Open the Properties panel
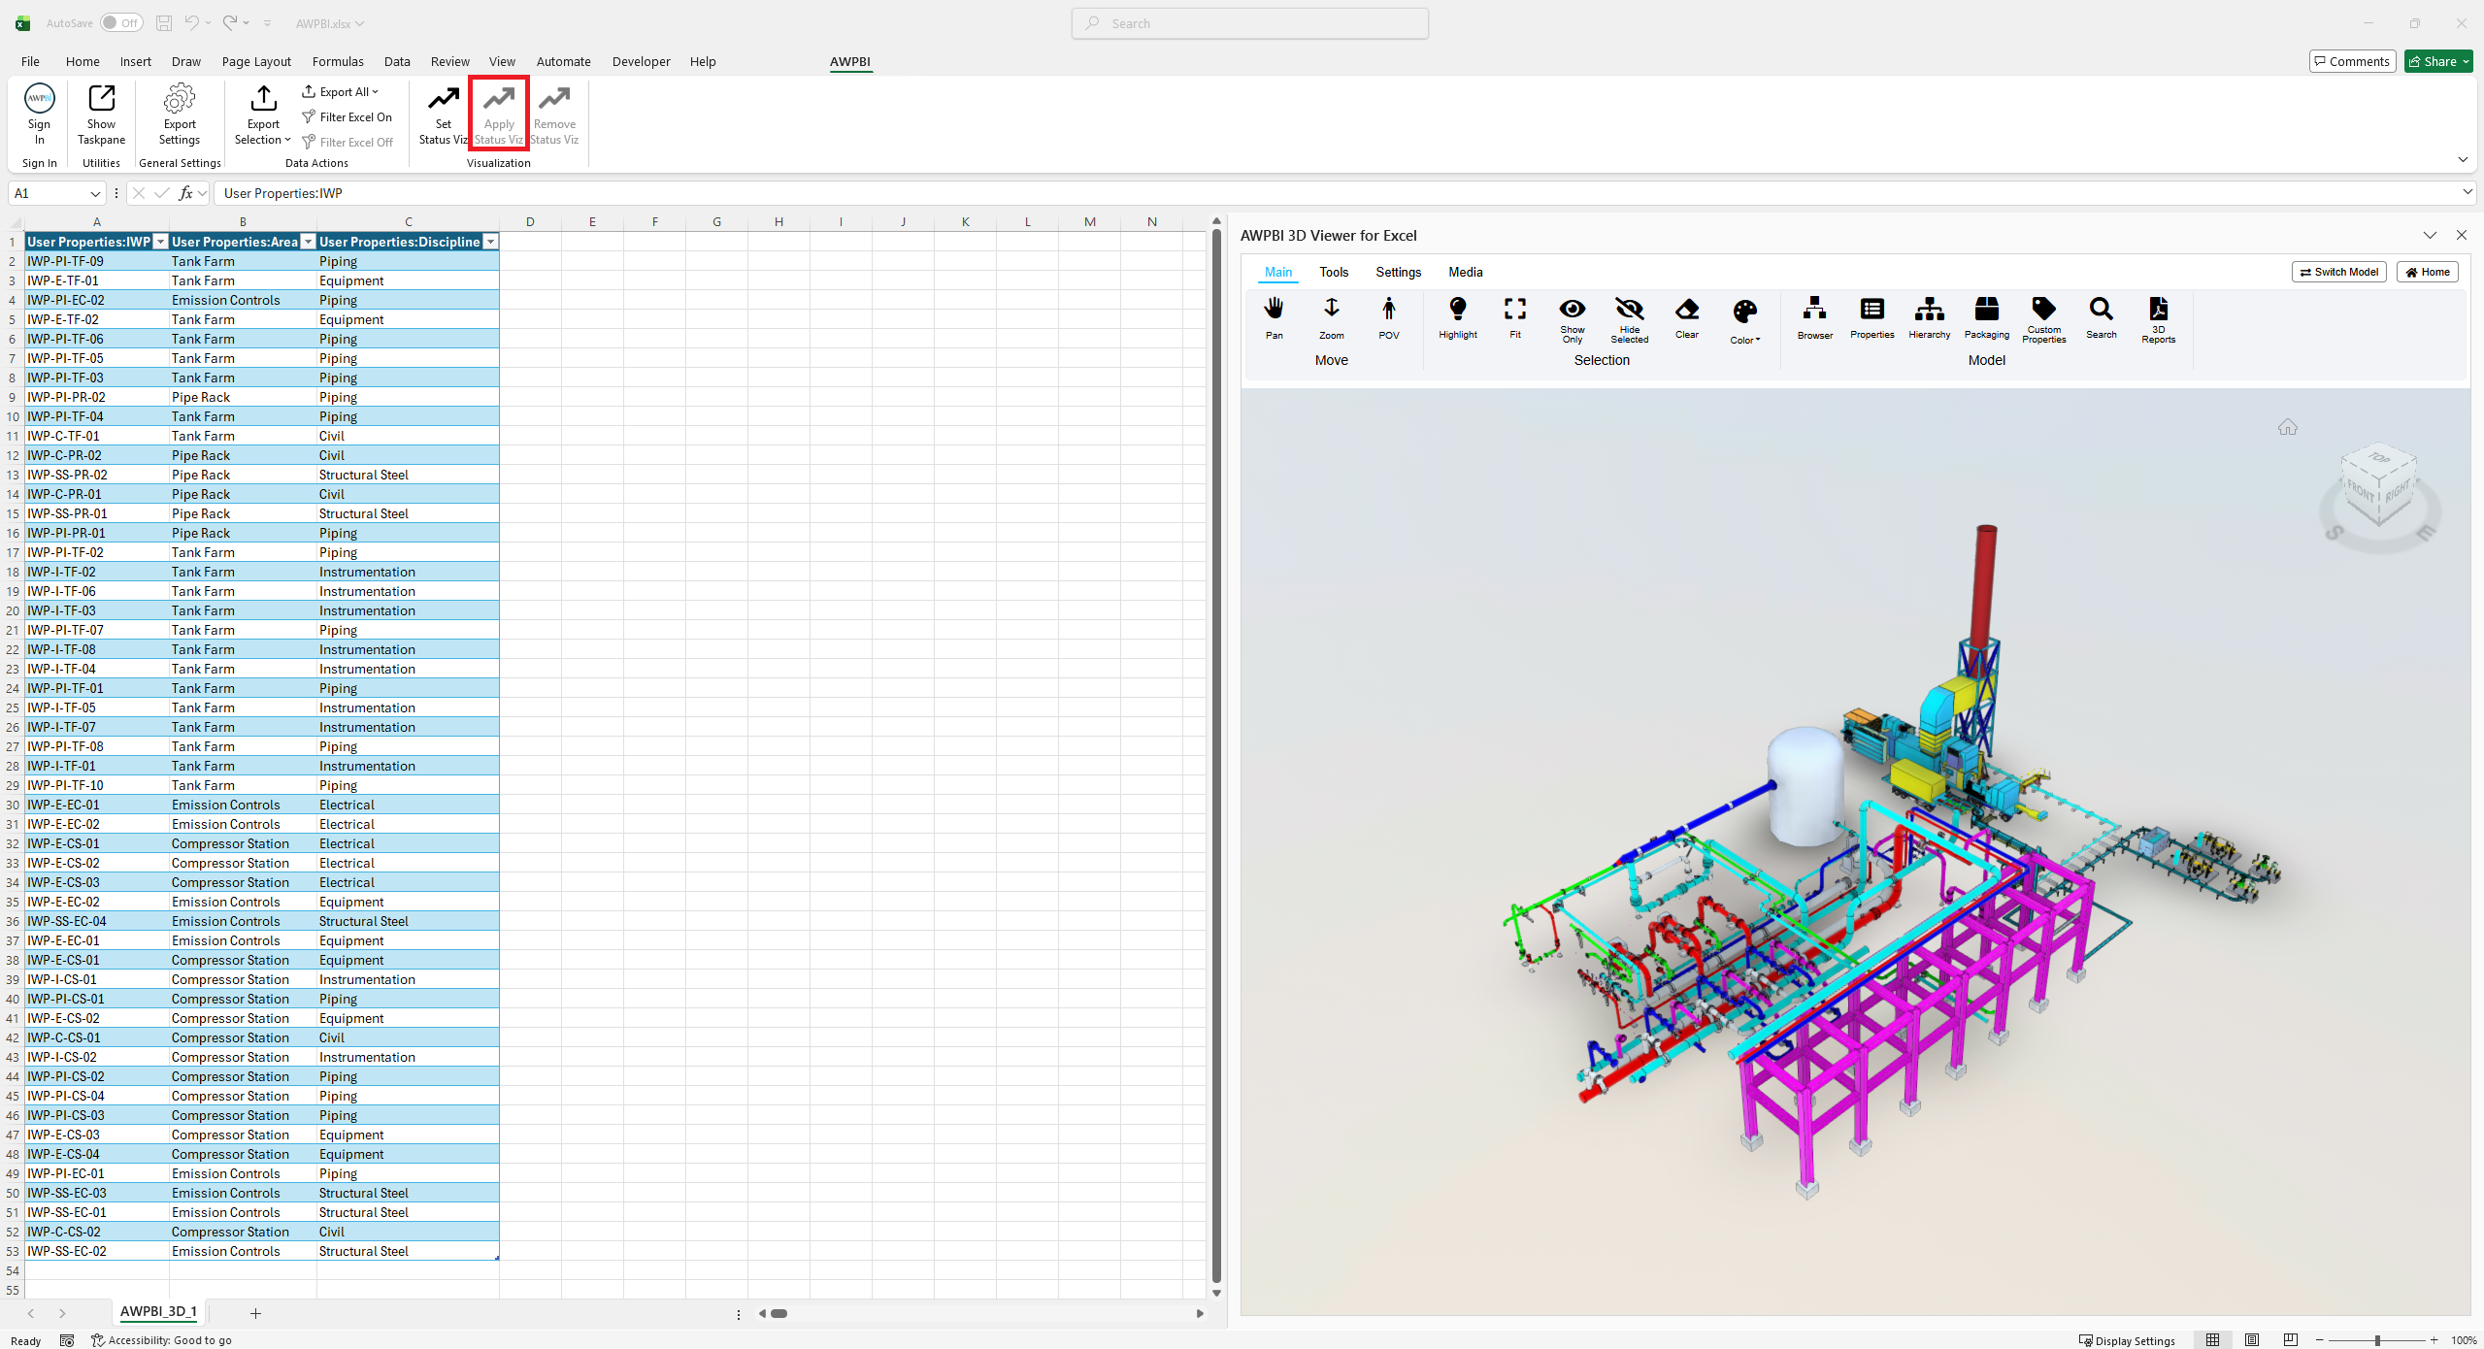The width and height of the screenshot is (2484, 1349). [x=1872, y=317]
